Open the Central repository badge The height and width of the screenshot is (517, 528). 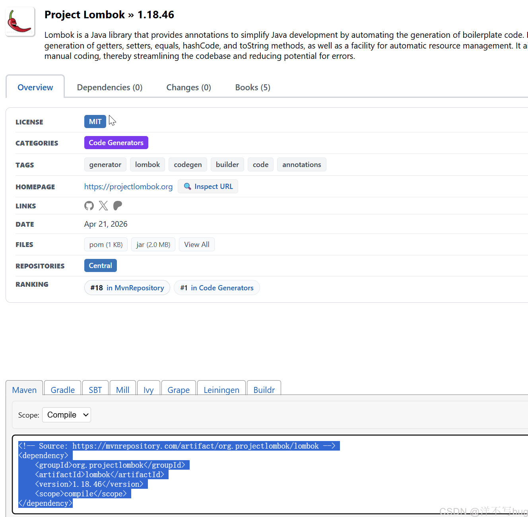pyautogui.click(x=101, y=266)
